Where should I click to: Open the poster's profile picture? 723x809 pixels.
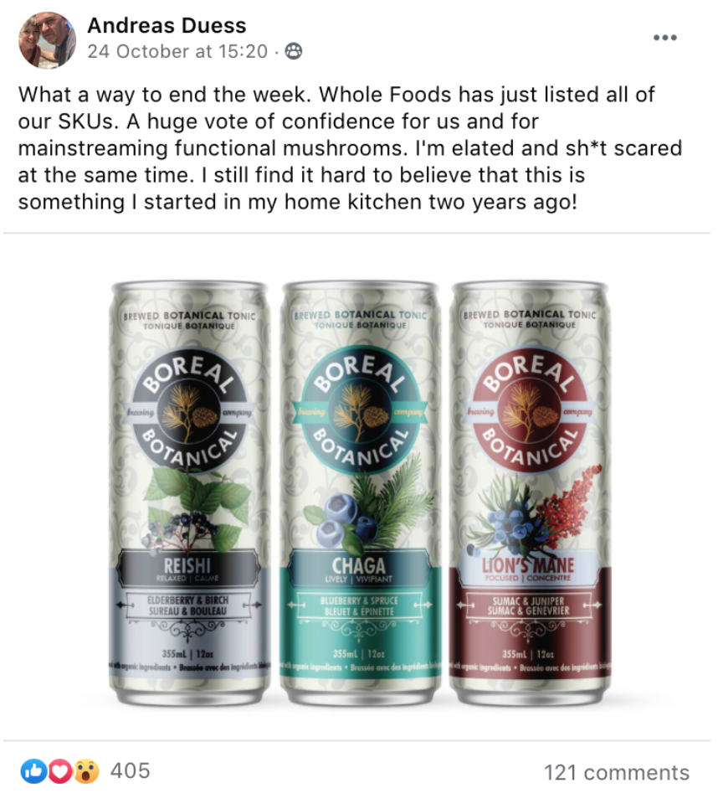47,40
